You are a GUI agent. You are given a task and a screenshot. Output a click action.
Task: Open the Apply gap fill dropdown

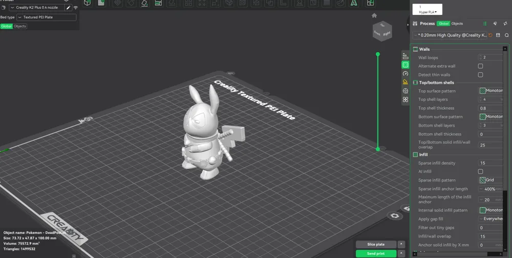[491, 219]
